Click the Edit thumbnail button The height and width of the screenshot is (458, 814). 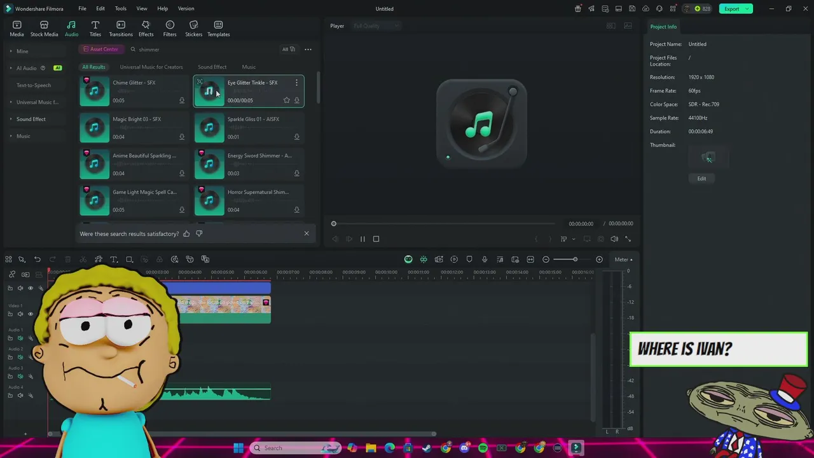pos(701,179)
